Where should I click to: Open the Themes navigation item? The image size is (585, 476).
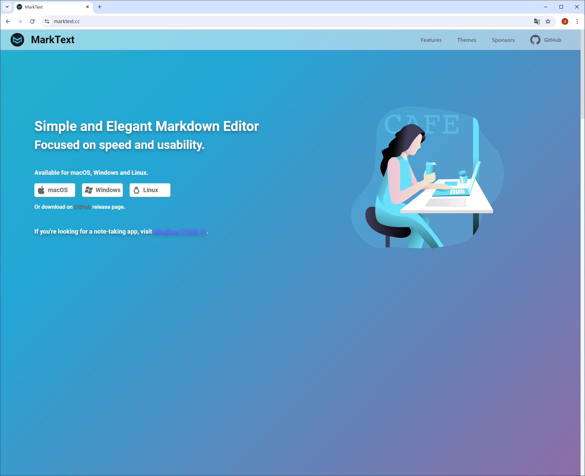click(x=467, y=40)
